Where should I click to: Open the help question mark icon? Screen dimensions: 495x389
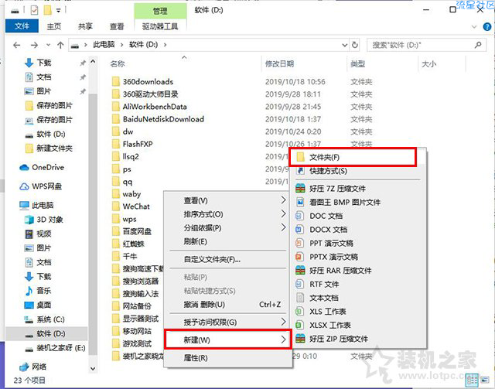pyautogui.click(x=487, y=27)
